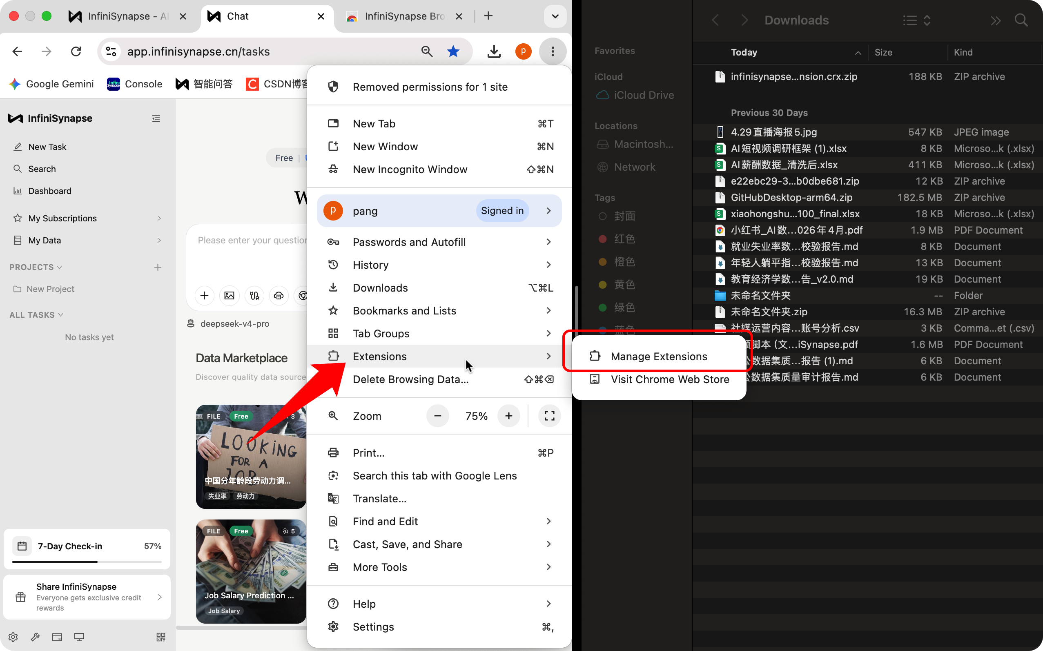Image resolution: width=1043 pixels, height=651 pixels.
Task: Click the deepseek-v4-pro model selector
Action: pyautogui.click(x=229, y=324)
